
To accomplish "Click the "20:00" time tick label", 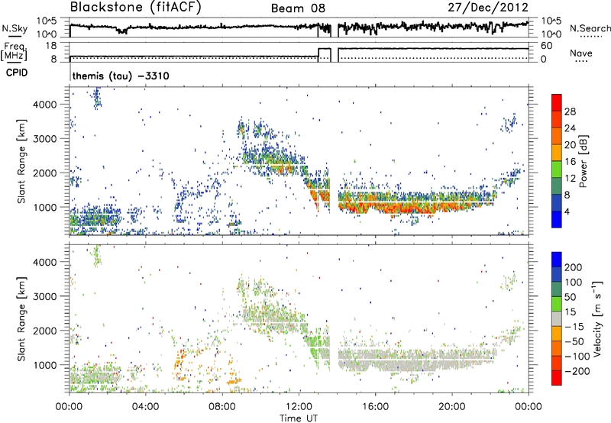I will pyautogui.click(x=451, y=406).
